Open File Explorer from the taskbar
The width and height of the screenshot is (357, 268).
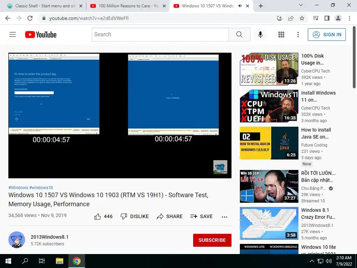click(x=59, y=261)
